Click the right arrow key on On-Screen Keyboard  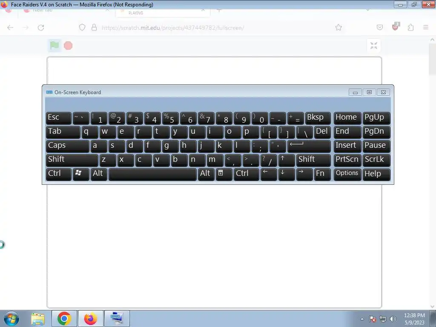tap(304, 174)
